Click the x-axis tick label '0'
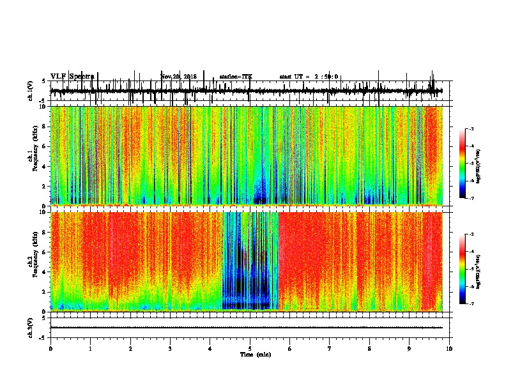The height and width of the screenshot is (391, 506). click(x=50, y=349)
